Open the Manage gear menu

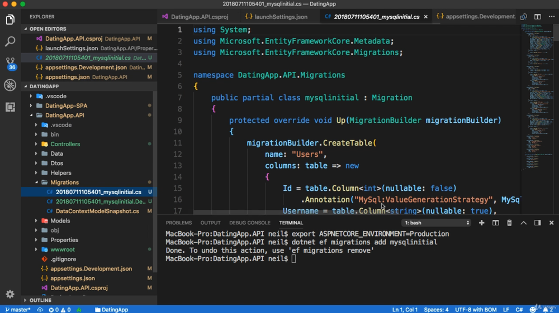[10, 294]
